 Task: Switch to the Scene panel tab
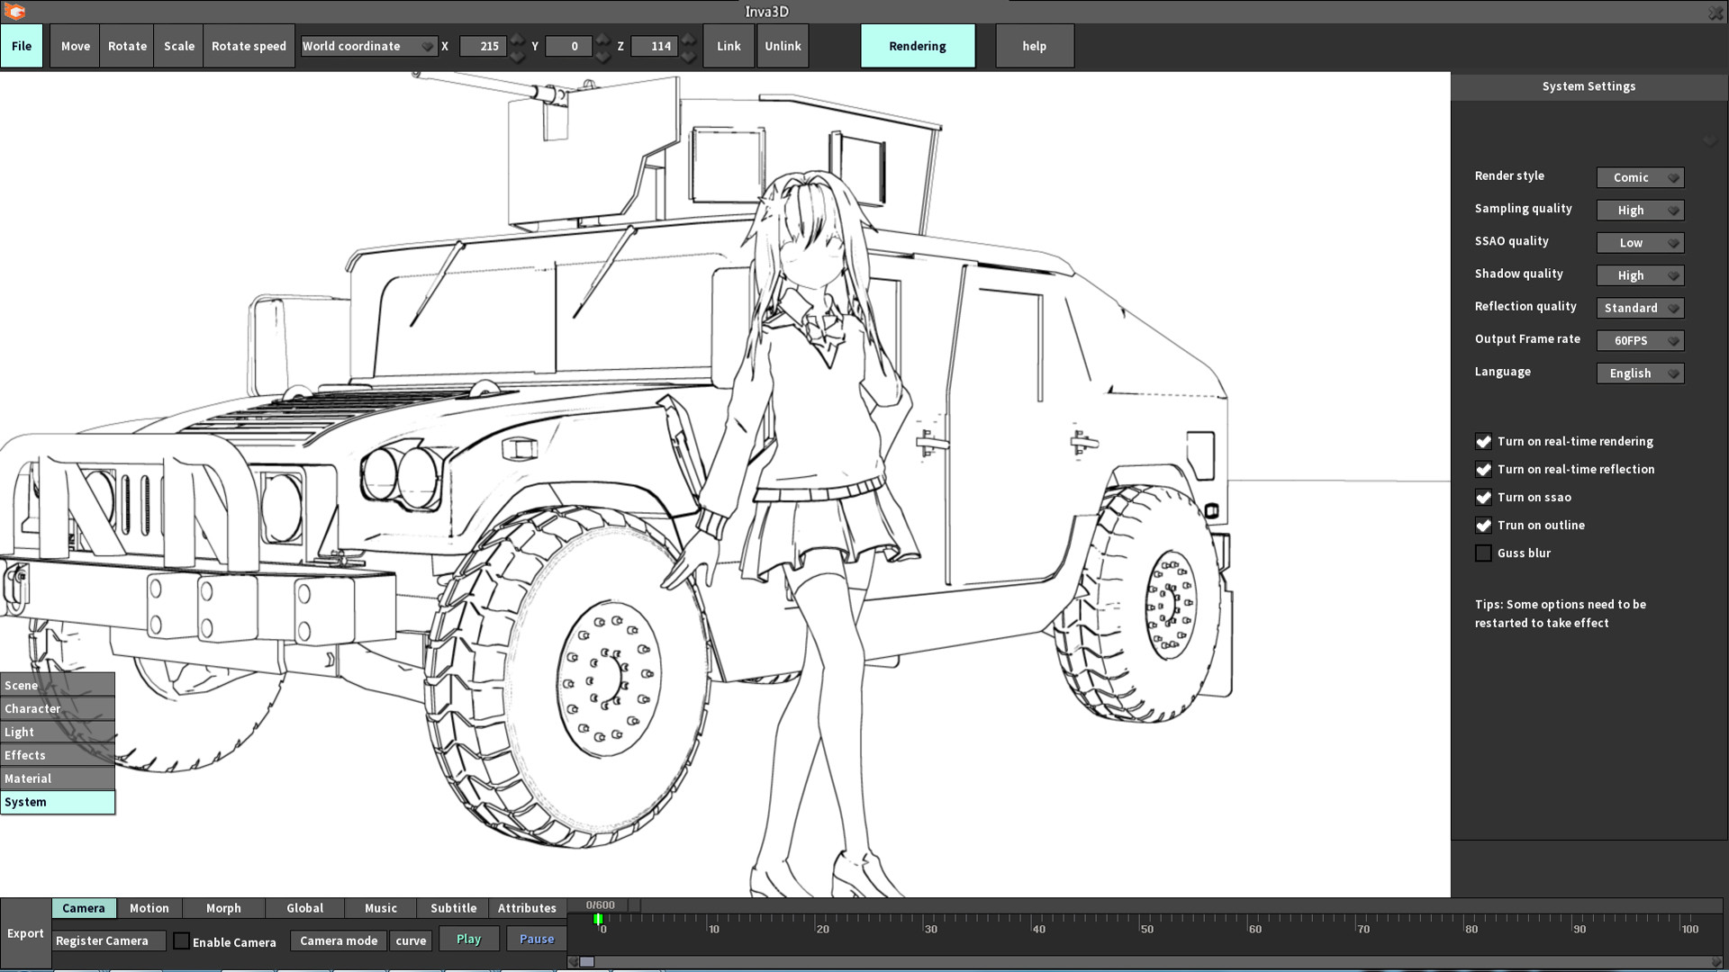click(x=58, y=685)
